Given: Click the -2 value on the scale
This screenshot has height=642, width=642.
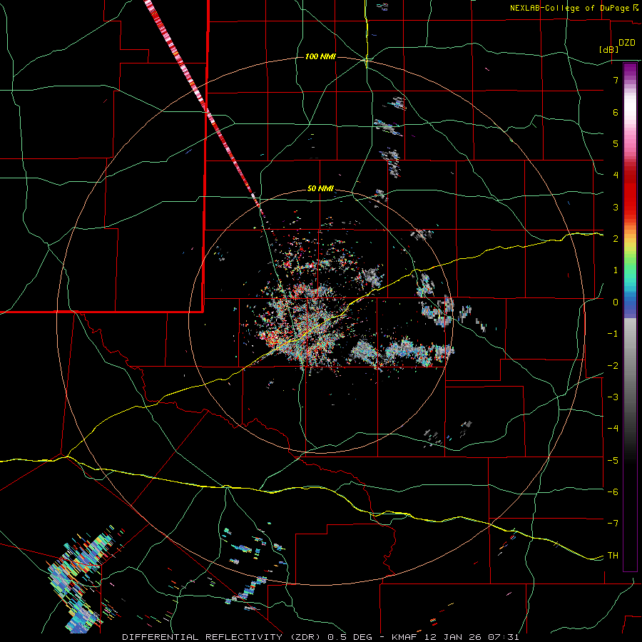Looking at the screenshot, I should tap(613, 366).
